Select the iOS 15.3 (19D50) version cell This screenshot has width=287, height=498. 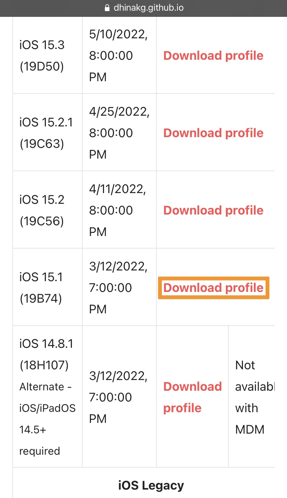(x=42, y=56)
